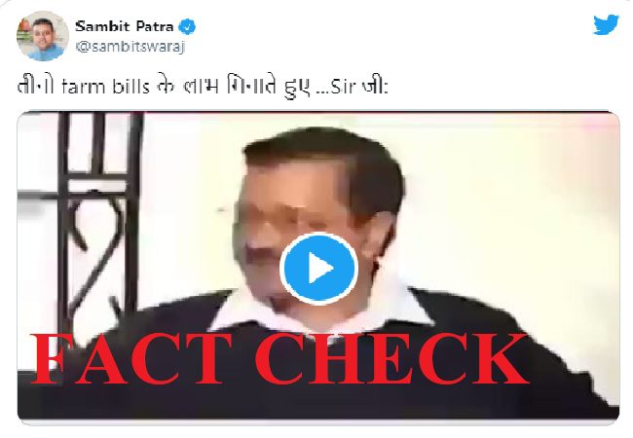Select the words 'farm bills' in tweet

(105, 87)
